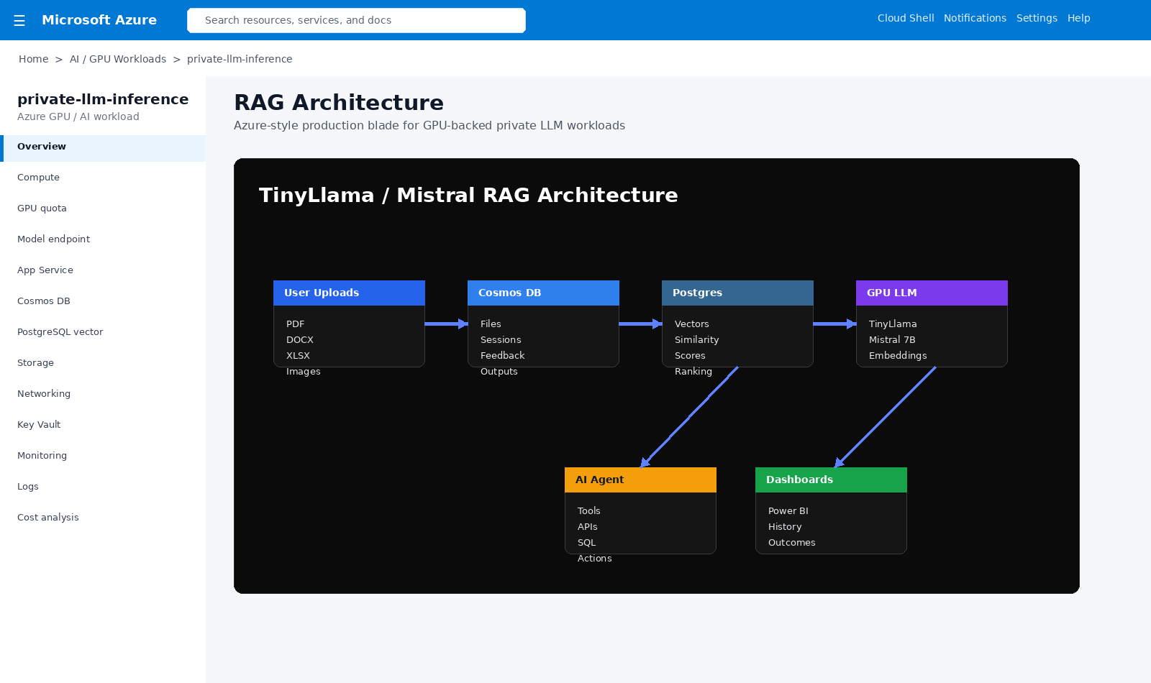Click 'Ranking' under Postgres node

coord(693,372)
